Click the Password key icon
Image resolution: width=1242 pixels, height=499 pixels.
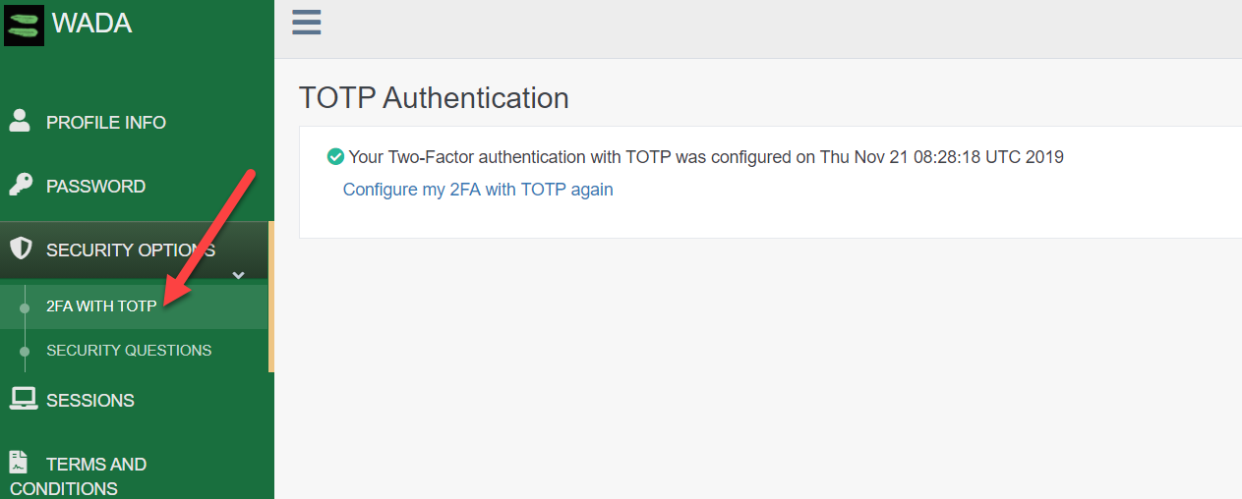coord(20,185)
